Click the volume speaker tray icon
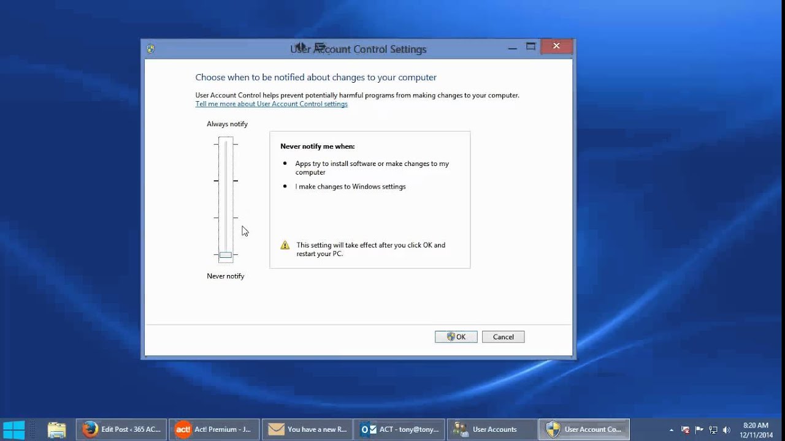 (x=727, y=430)
